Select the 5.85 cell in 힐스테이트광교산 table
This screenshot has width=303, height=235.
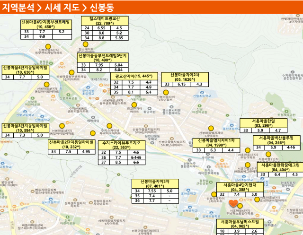point(119,38)
